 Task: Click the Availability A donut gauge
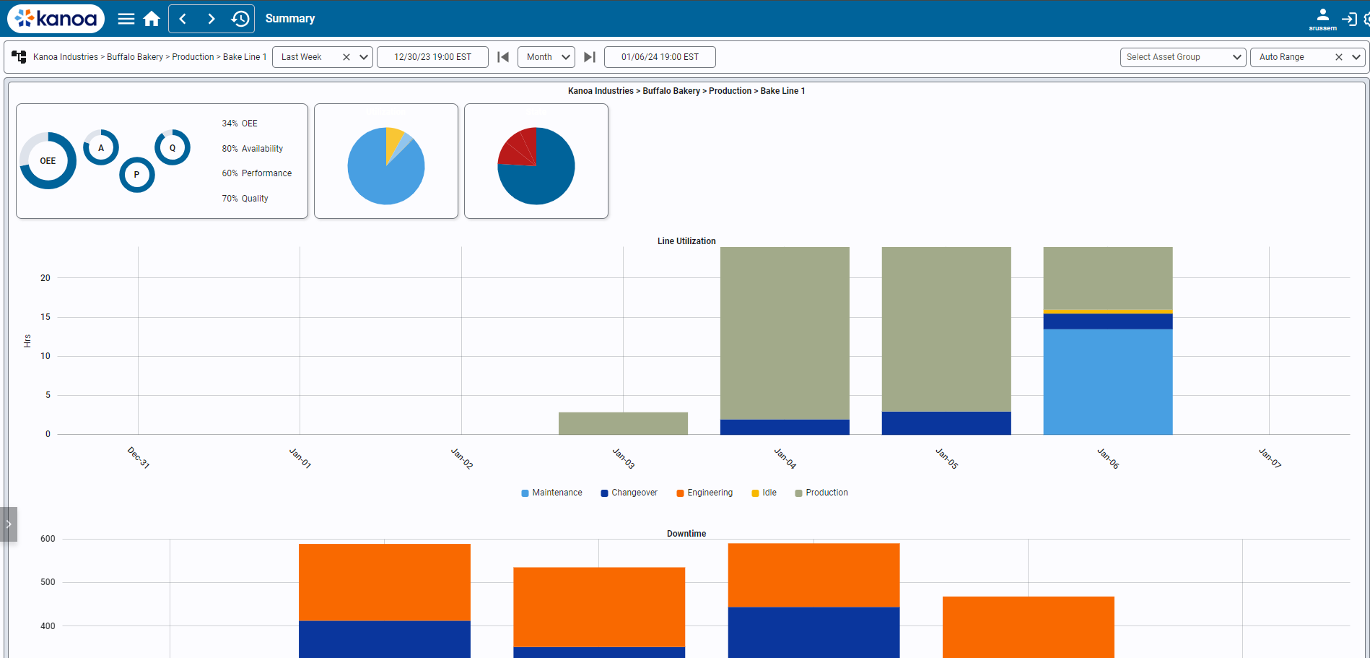coord(101,147)
